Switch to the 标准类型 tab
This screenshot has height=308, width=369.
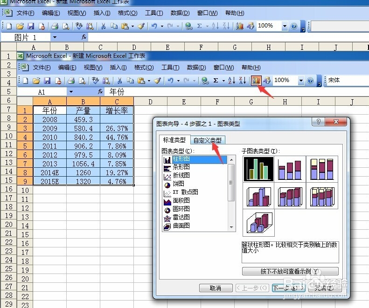click(174, 140)
